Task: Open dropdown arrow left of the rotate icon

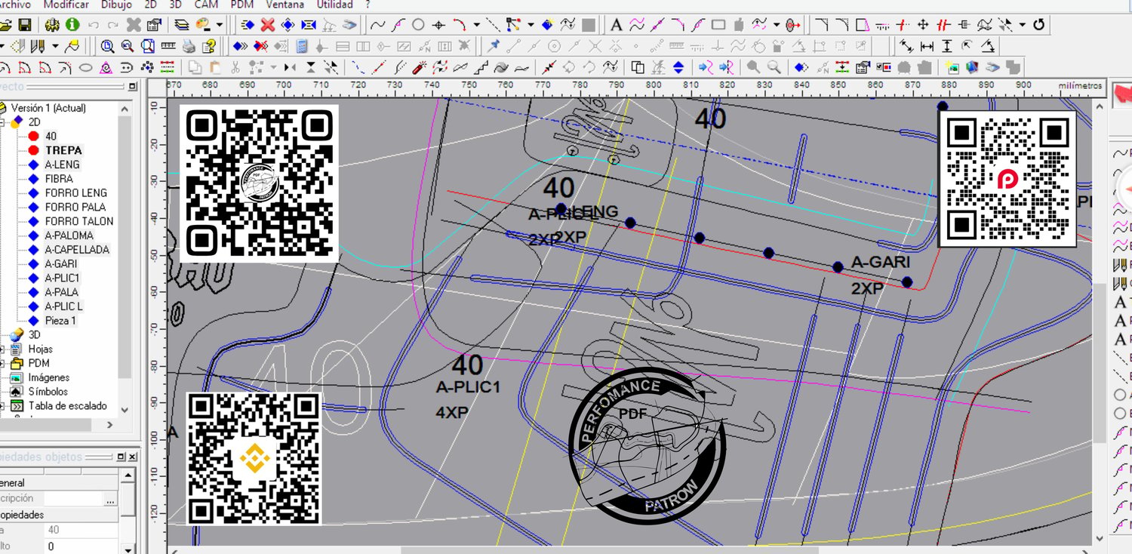Action: 1024,25
